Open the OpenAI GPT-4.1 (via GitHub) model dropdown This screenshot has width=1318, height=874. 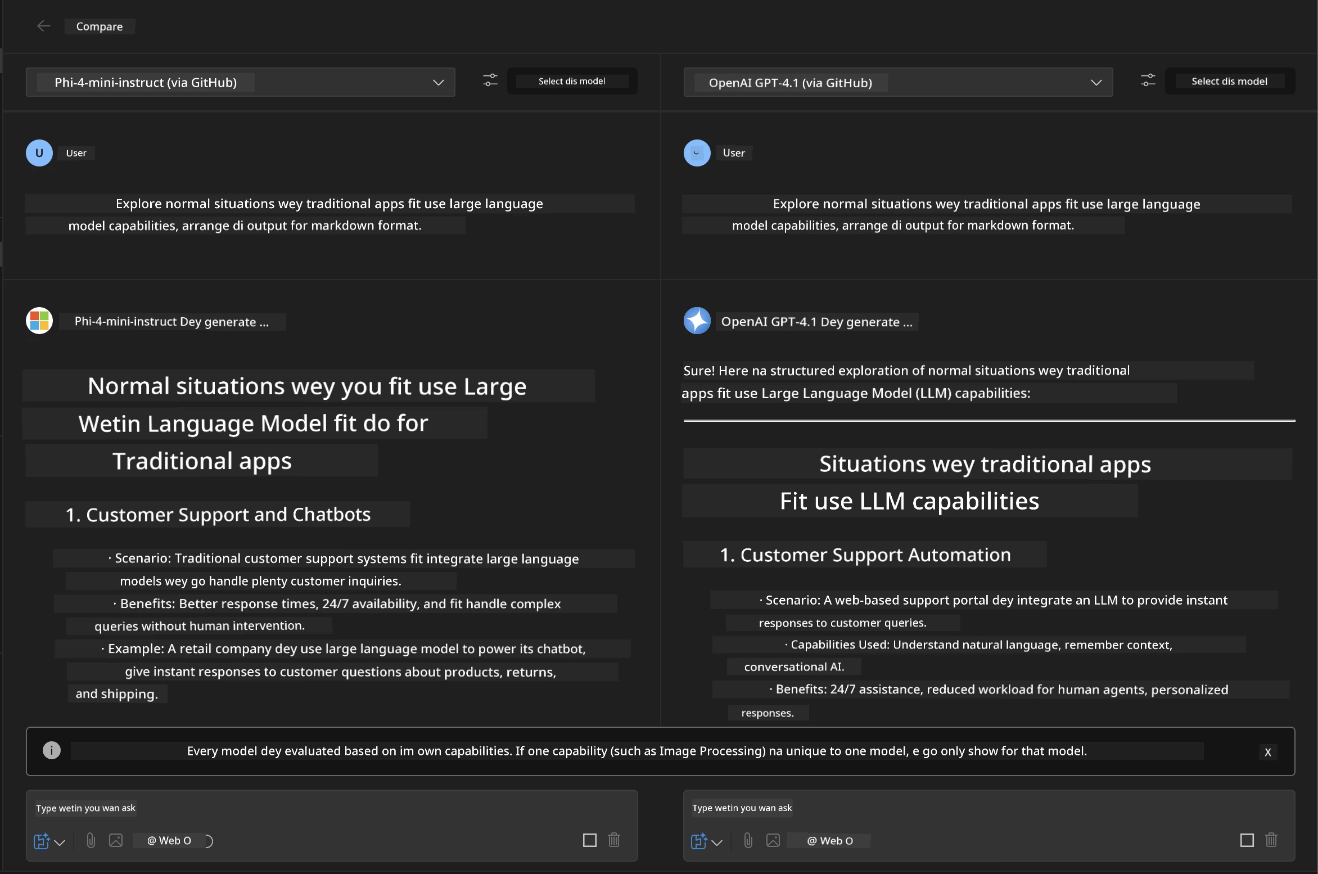tap(898, 82)
